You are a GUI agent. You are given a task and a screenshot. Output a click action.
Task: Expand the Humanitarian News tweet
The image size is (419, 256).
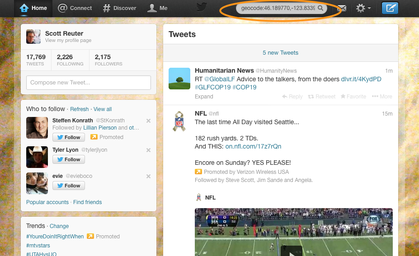pos(204,97)
